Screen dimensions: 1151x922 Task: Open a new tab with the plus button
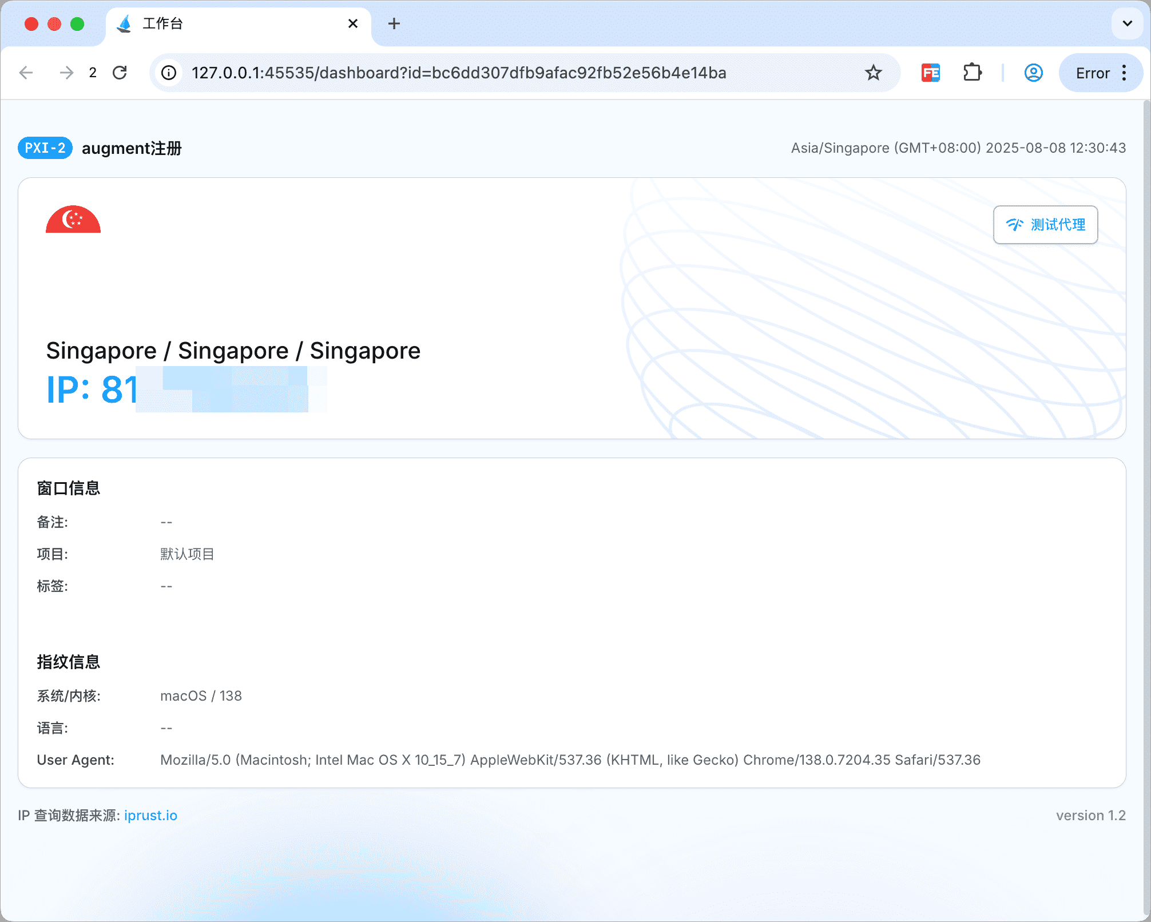(394, 23)
